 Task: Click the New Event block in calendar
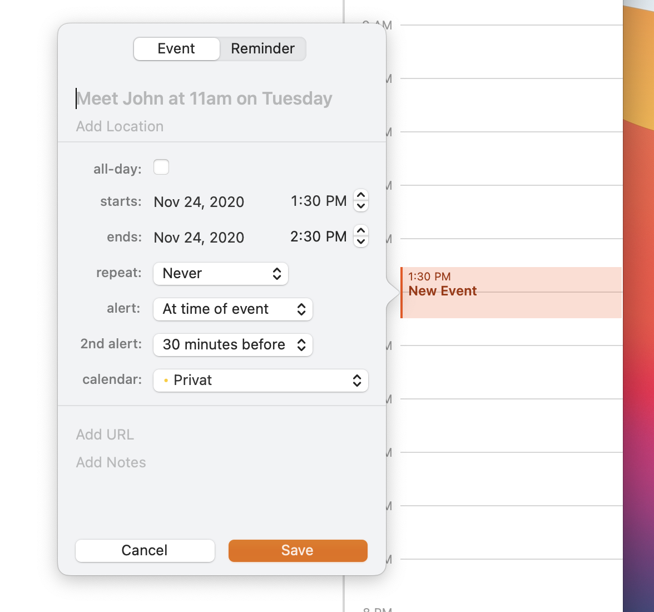tap(511, 293)
